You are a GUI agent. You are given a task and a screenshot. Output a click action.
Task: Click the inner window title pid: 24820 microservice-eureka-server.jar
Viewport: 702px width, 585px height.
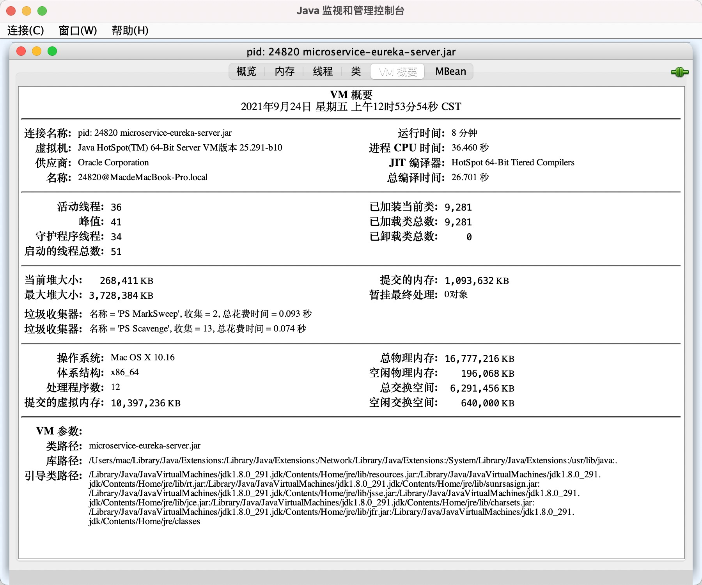[x=351, y=52]
